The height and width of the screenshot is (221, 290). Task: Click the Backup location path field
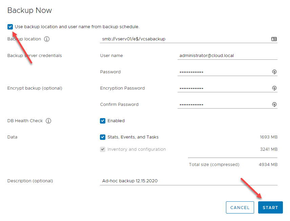(185, 39)
